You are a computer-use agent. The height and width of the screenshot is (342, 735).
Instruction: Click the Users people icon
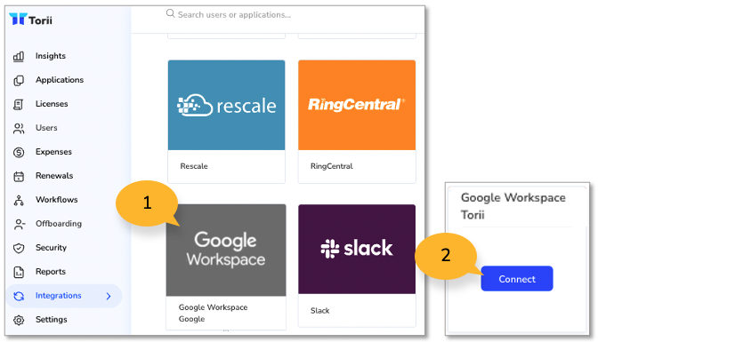[x=19, y=129]
